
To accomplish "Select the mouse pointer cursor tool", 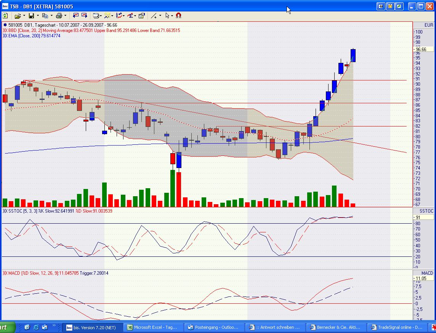I will click(167, 16).
